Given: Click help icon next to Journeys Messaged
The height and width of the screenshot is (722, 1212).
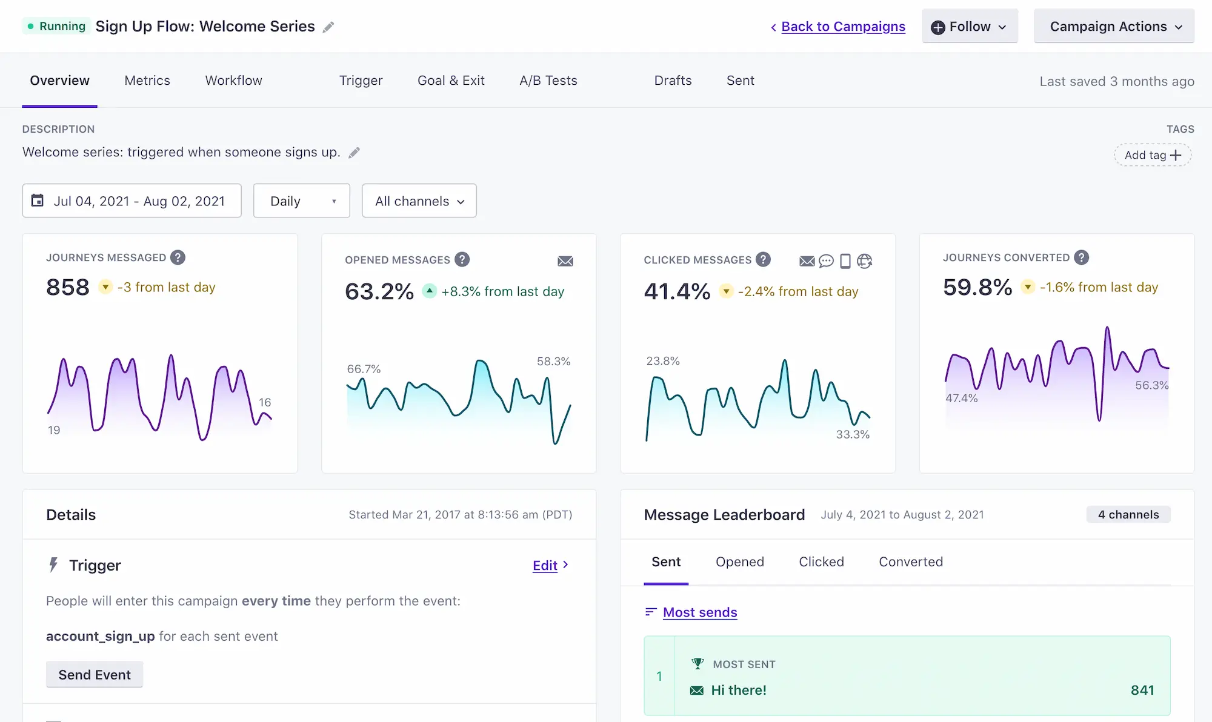Looking at the screenshot, I should tap(178, 257).
